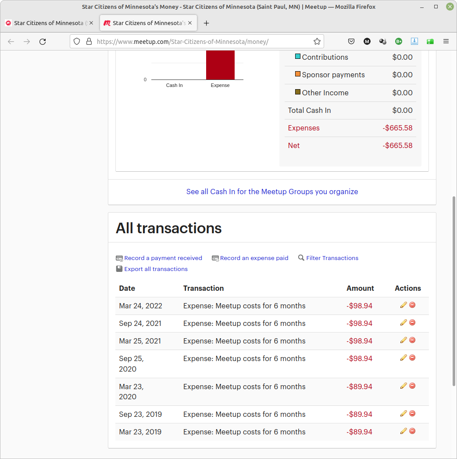This screenshot has height=459, width=457.
Task: Click the Other Income brown swatch
Action: point(298,92)
